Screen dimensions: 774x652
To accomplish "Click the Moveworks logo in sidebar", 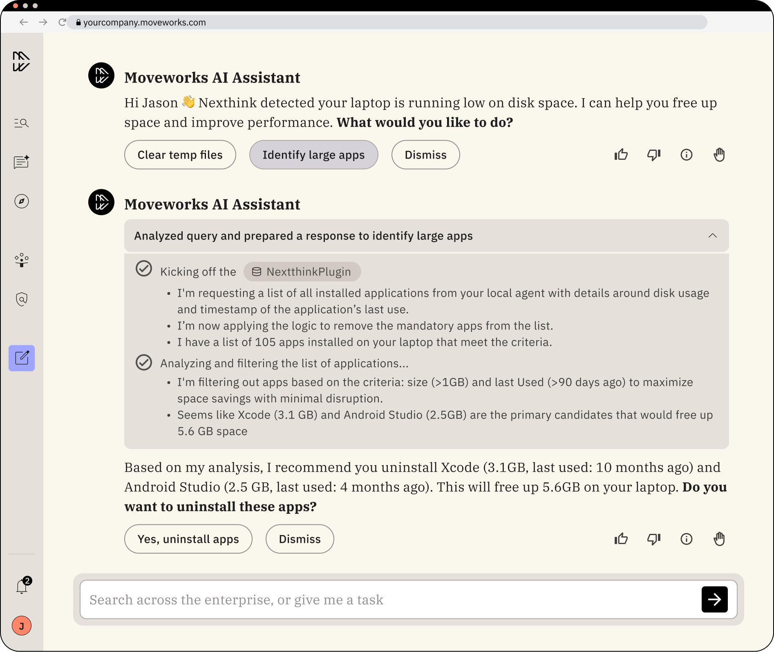I will [21, 62].
